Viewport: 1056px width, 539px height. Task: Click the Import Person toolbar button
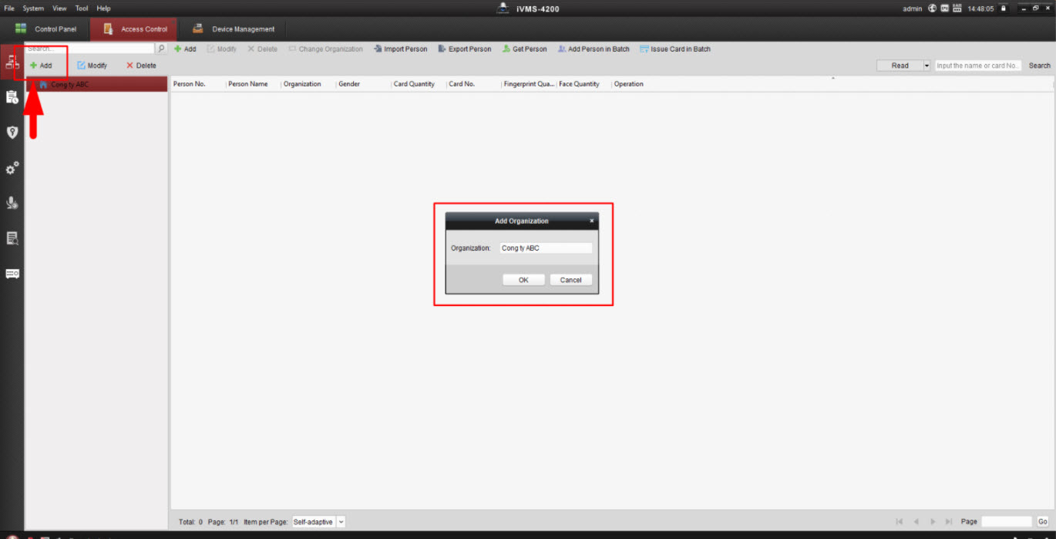coord(400,49)
